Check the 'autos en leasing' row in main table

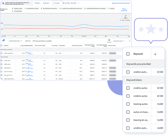(x=2, y=71)
